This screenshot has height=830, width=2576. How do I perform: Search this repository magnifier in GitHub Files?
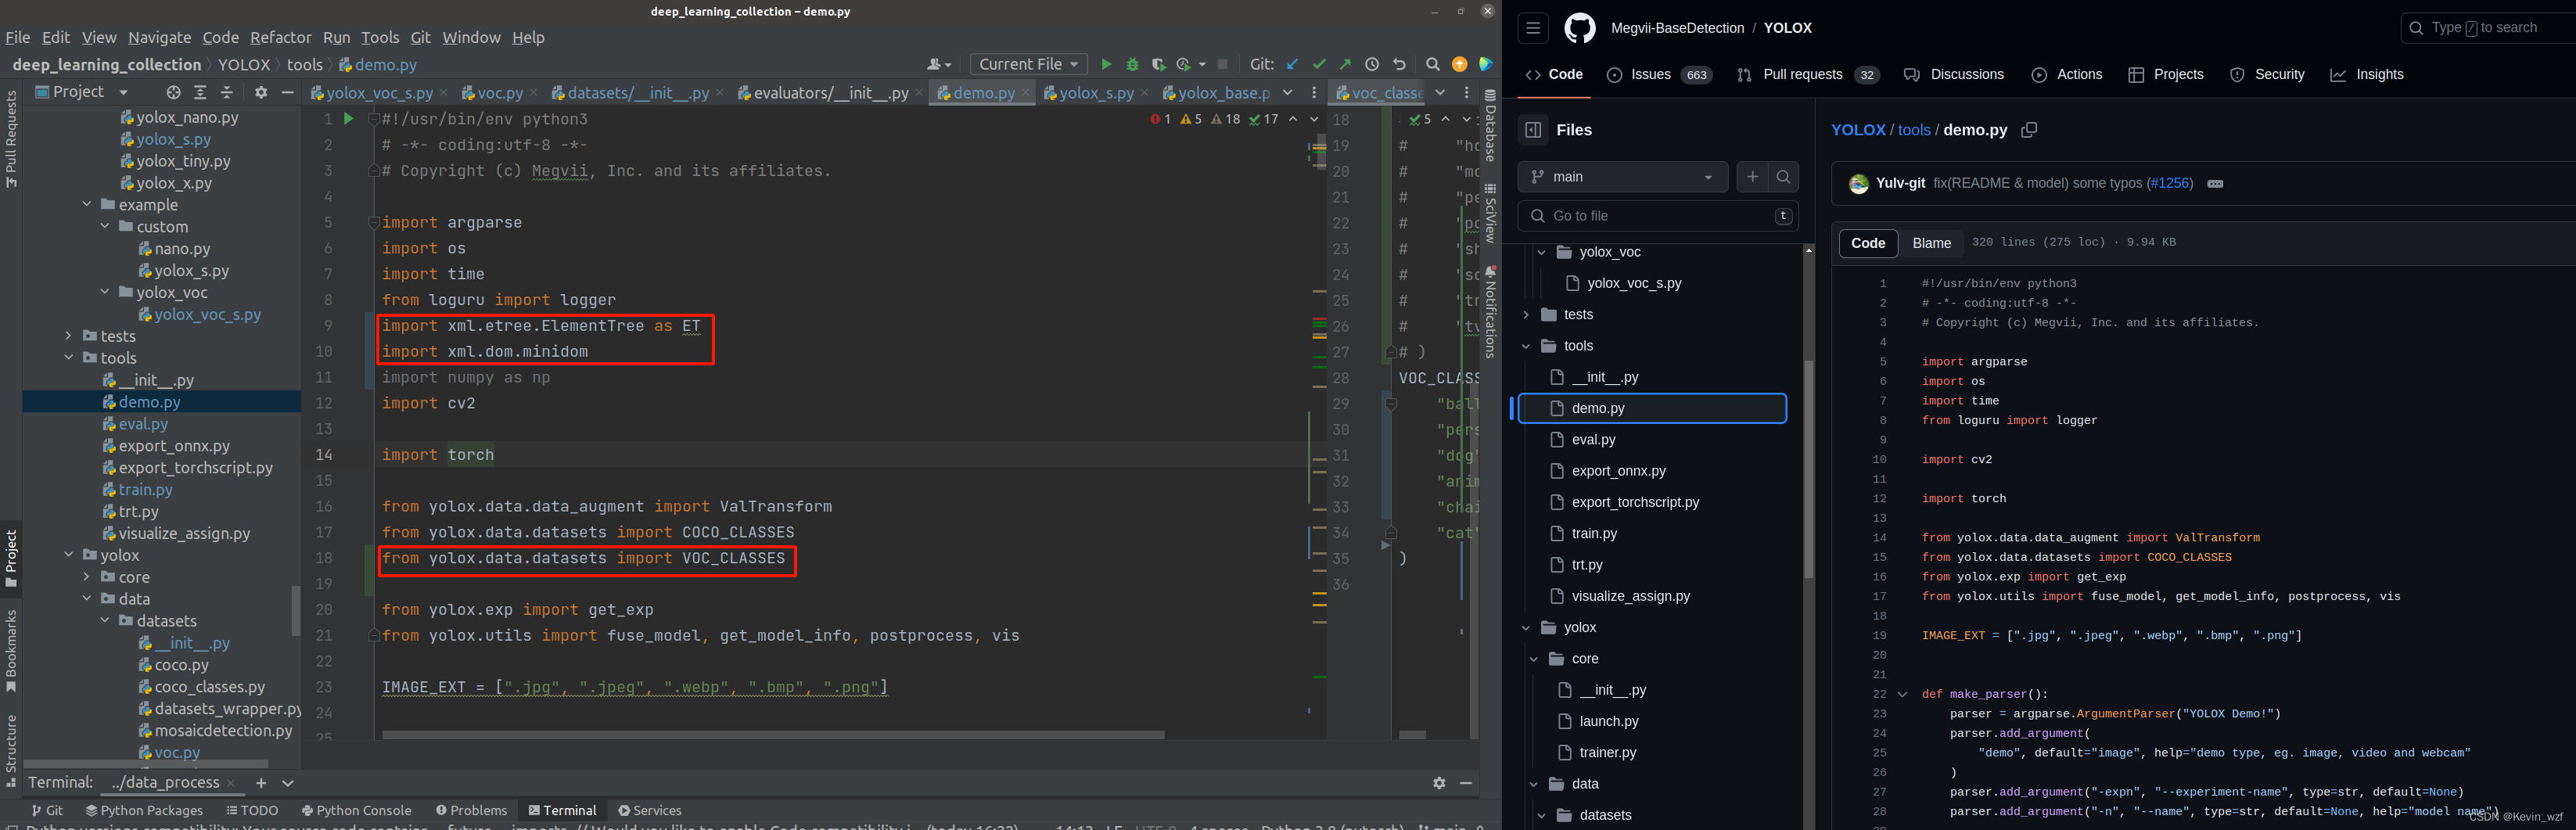(x=1783, y=177)
